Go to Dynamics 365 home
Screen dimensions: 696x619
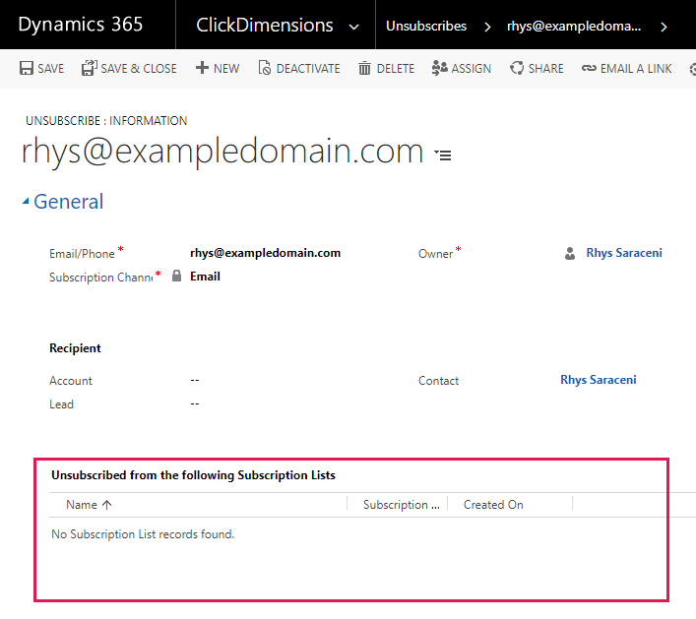click(81, 25)
